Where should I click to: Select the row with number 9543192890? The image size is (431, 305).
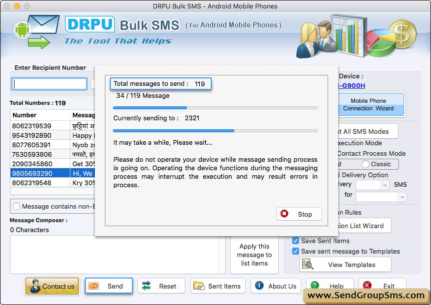53,135
